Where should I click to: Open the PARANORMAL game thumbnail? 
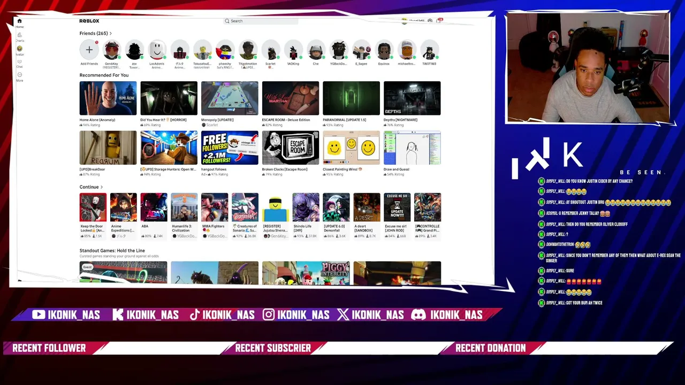tap(351, 98)
